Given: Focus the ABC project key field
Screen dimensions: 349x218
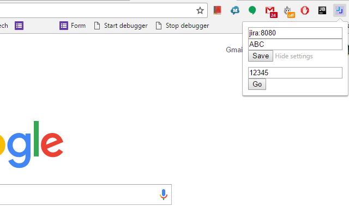Looking at the screenshot, I should (x=295, y=44).
